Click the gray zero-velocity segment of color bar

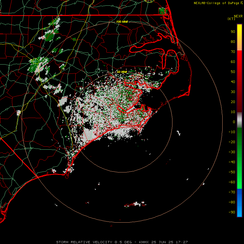point(239,120)
